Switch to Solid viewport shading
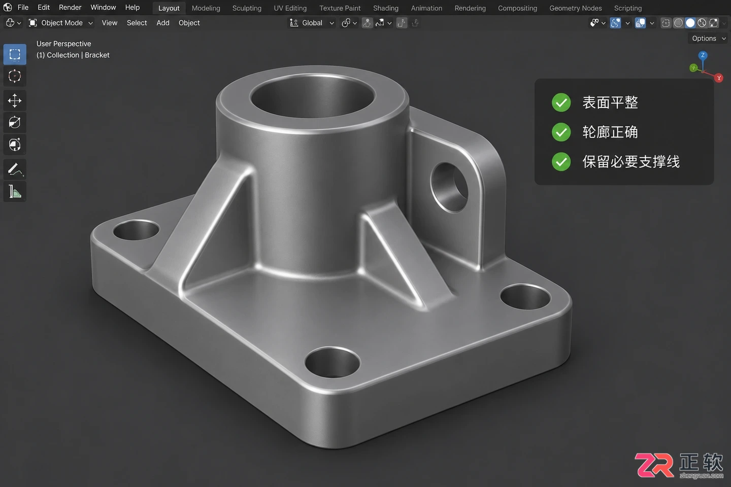Viewport: 731px width, 487px height. tap(690, 23)
